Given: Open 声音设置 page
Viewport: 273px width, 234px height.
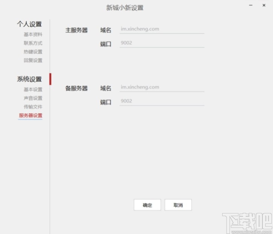Looking at the screenshot, I should 33,98.
